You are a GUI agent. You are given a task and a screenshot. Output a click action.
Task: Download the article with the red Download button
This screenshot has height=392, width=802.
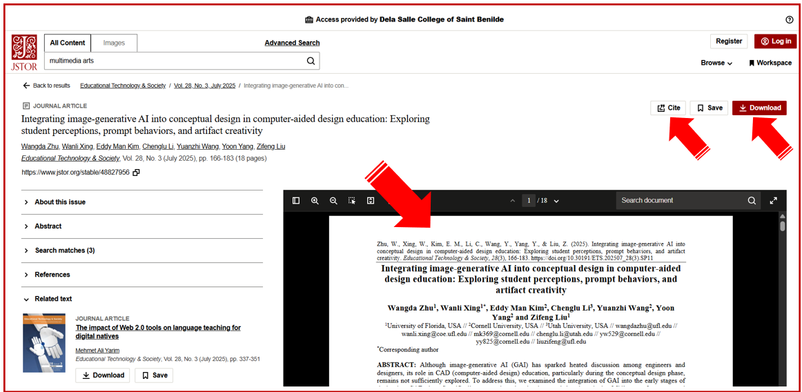[x=759, y=108]
